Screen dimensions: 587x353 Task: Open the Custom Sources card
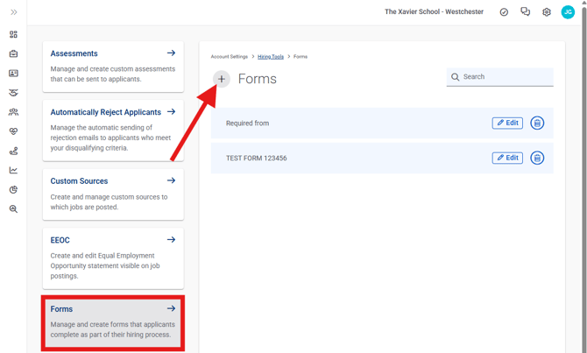113,194
